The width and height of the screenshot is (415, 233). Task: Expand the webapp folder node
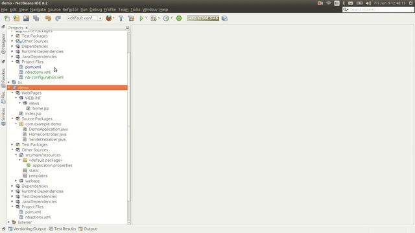tap(16, 181)
